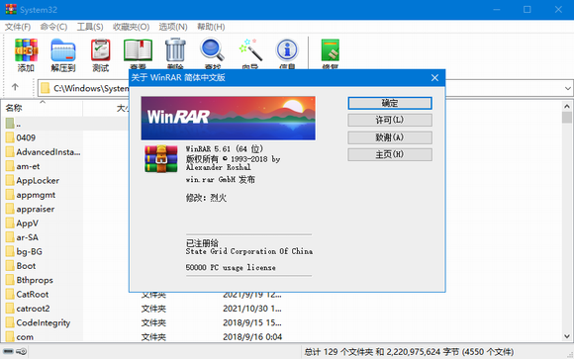This screenshot has width=574, height=359.
Task: Open the File (文件) menu
Action: click(x=17, y=27)
